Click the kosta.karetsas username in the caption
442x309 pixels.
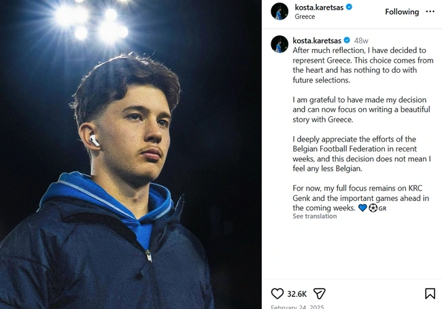click(x=316, y=40)
